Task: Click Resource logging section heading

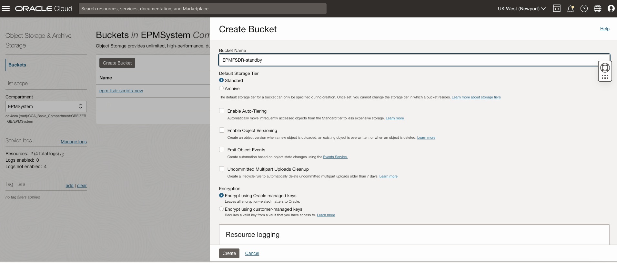Action: coord(253,235)
